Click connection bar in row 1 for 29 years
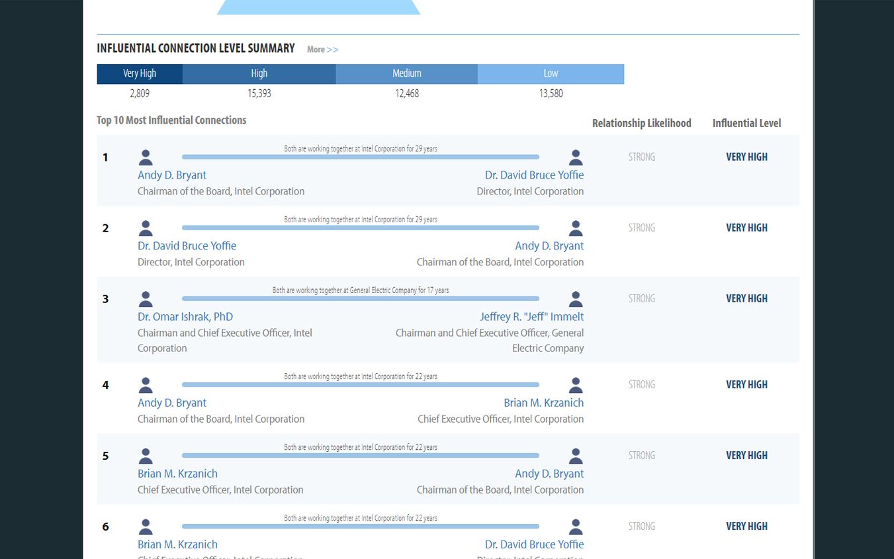 pyautogui.click(x=361, y=157)
